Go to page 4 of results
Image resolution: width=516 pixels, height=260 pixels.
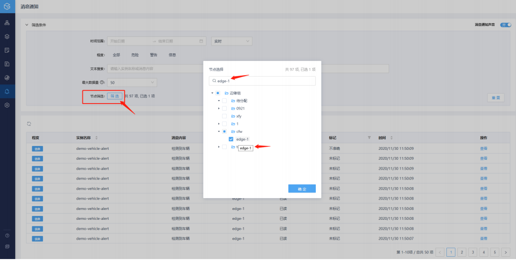[x=484, y=252]
